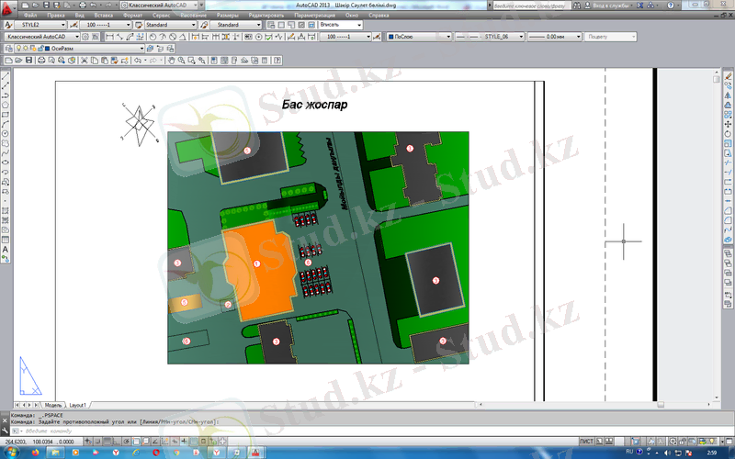Select the multiline text A tool
The height and width of the screenshot is (459, 735).
click(6, 249)
